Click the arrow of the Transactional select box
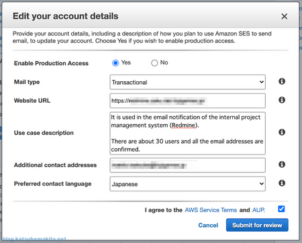302x243 pixels. [x=261, y=82]
